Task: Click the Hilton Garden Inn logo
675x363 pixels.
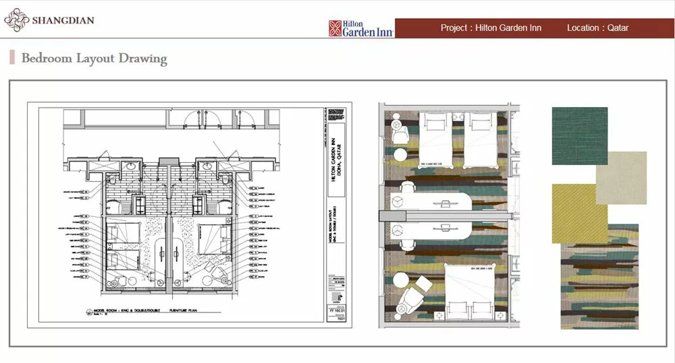Action: [360, 28]
